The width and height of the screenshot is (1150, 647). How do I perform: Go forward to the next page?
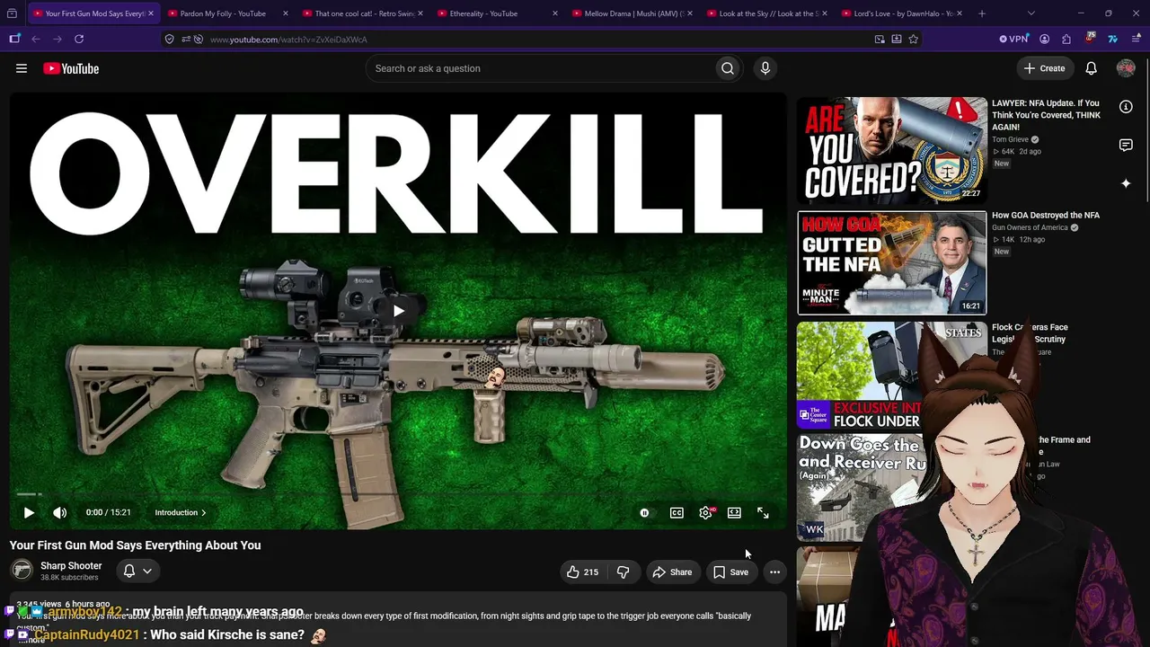(57, 39)
